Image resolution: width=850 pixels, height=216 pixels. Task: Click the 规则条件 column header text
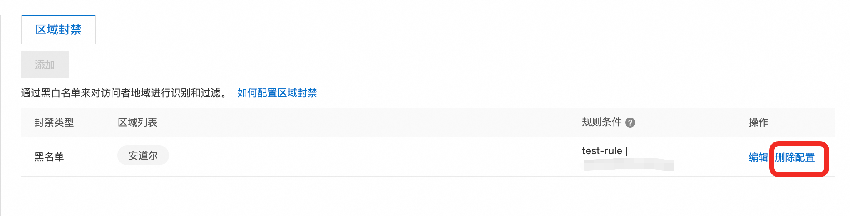click(601, 122)
